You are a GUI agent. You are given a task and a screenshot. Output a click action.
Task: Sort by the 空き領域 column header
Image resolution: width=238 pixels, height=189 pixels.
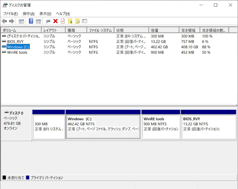tap(190, 30)
